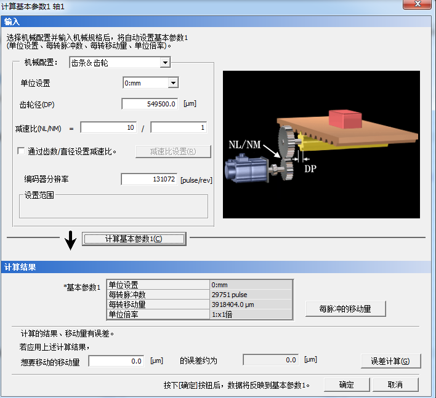436x398 pixels.
Task: Enable 通过齿数/直径设置减速比 checkbox
Action: tap(22, 151)
